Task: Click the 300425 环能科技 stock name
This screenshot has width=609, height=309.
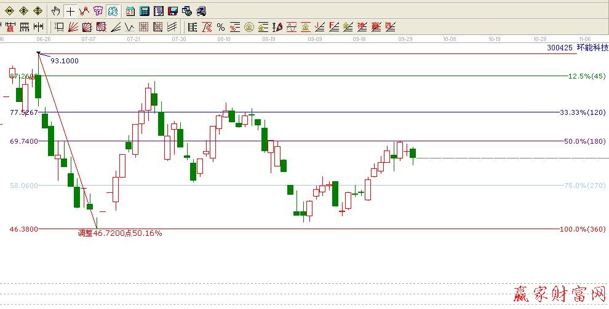Action: pos(576,47)
